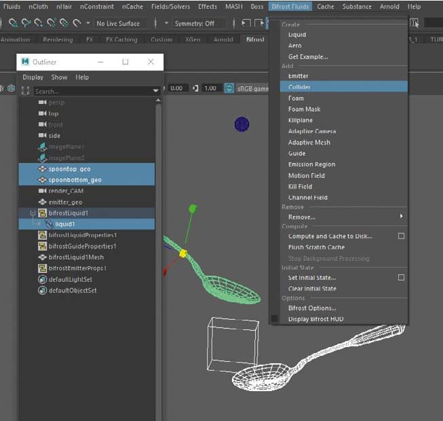
Task: Click the bifrostLiquid1Mesh icon
Action: (42, 257)
